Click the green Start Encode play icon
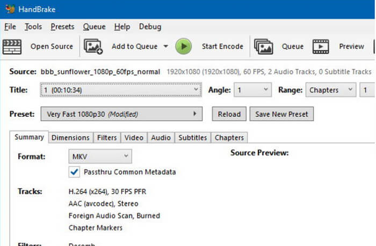The width and height of the screenshot is (376, 246). click(x=184, y=47)
